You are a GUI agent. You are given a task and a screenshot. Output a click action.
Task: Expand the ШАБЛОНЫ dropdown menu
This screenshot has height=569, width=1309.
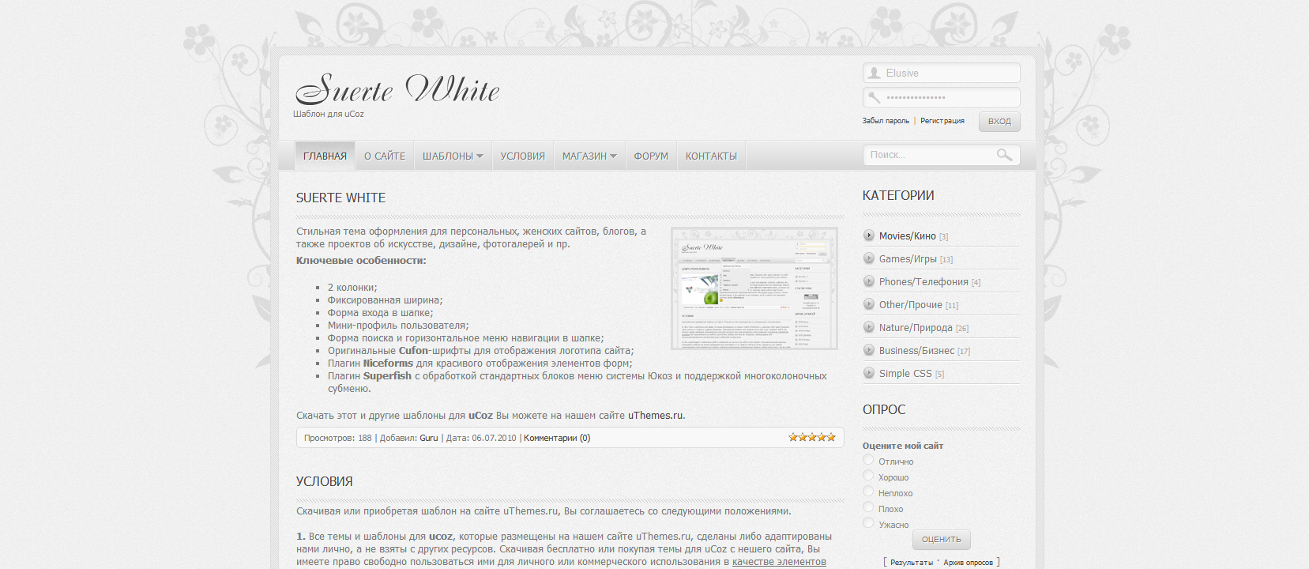[453, 156]
